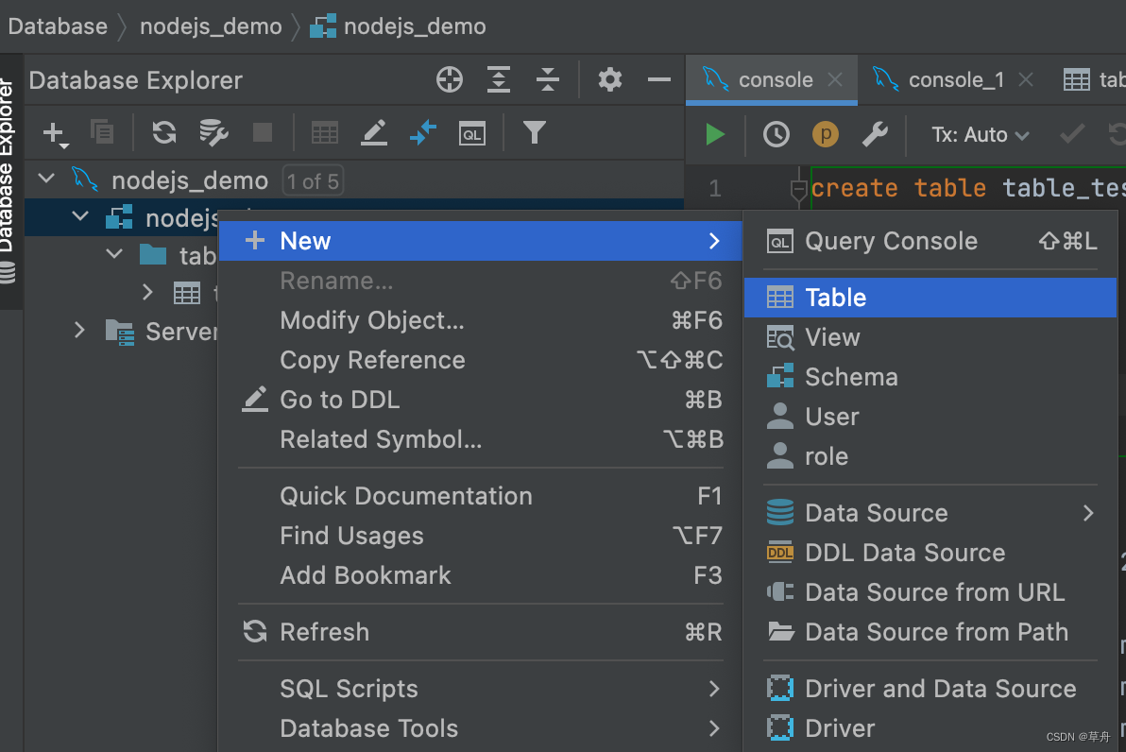Open the Tx: Auto dropdown
Viewport: 1126px width, 752px height.
click(x=980, y=135)
